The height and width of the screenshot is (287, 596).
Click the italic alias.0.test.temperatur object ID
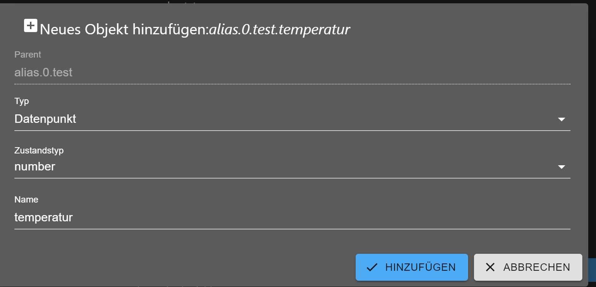click(x=280, y=30)
